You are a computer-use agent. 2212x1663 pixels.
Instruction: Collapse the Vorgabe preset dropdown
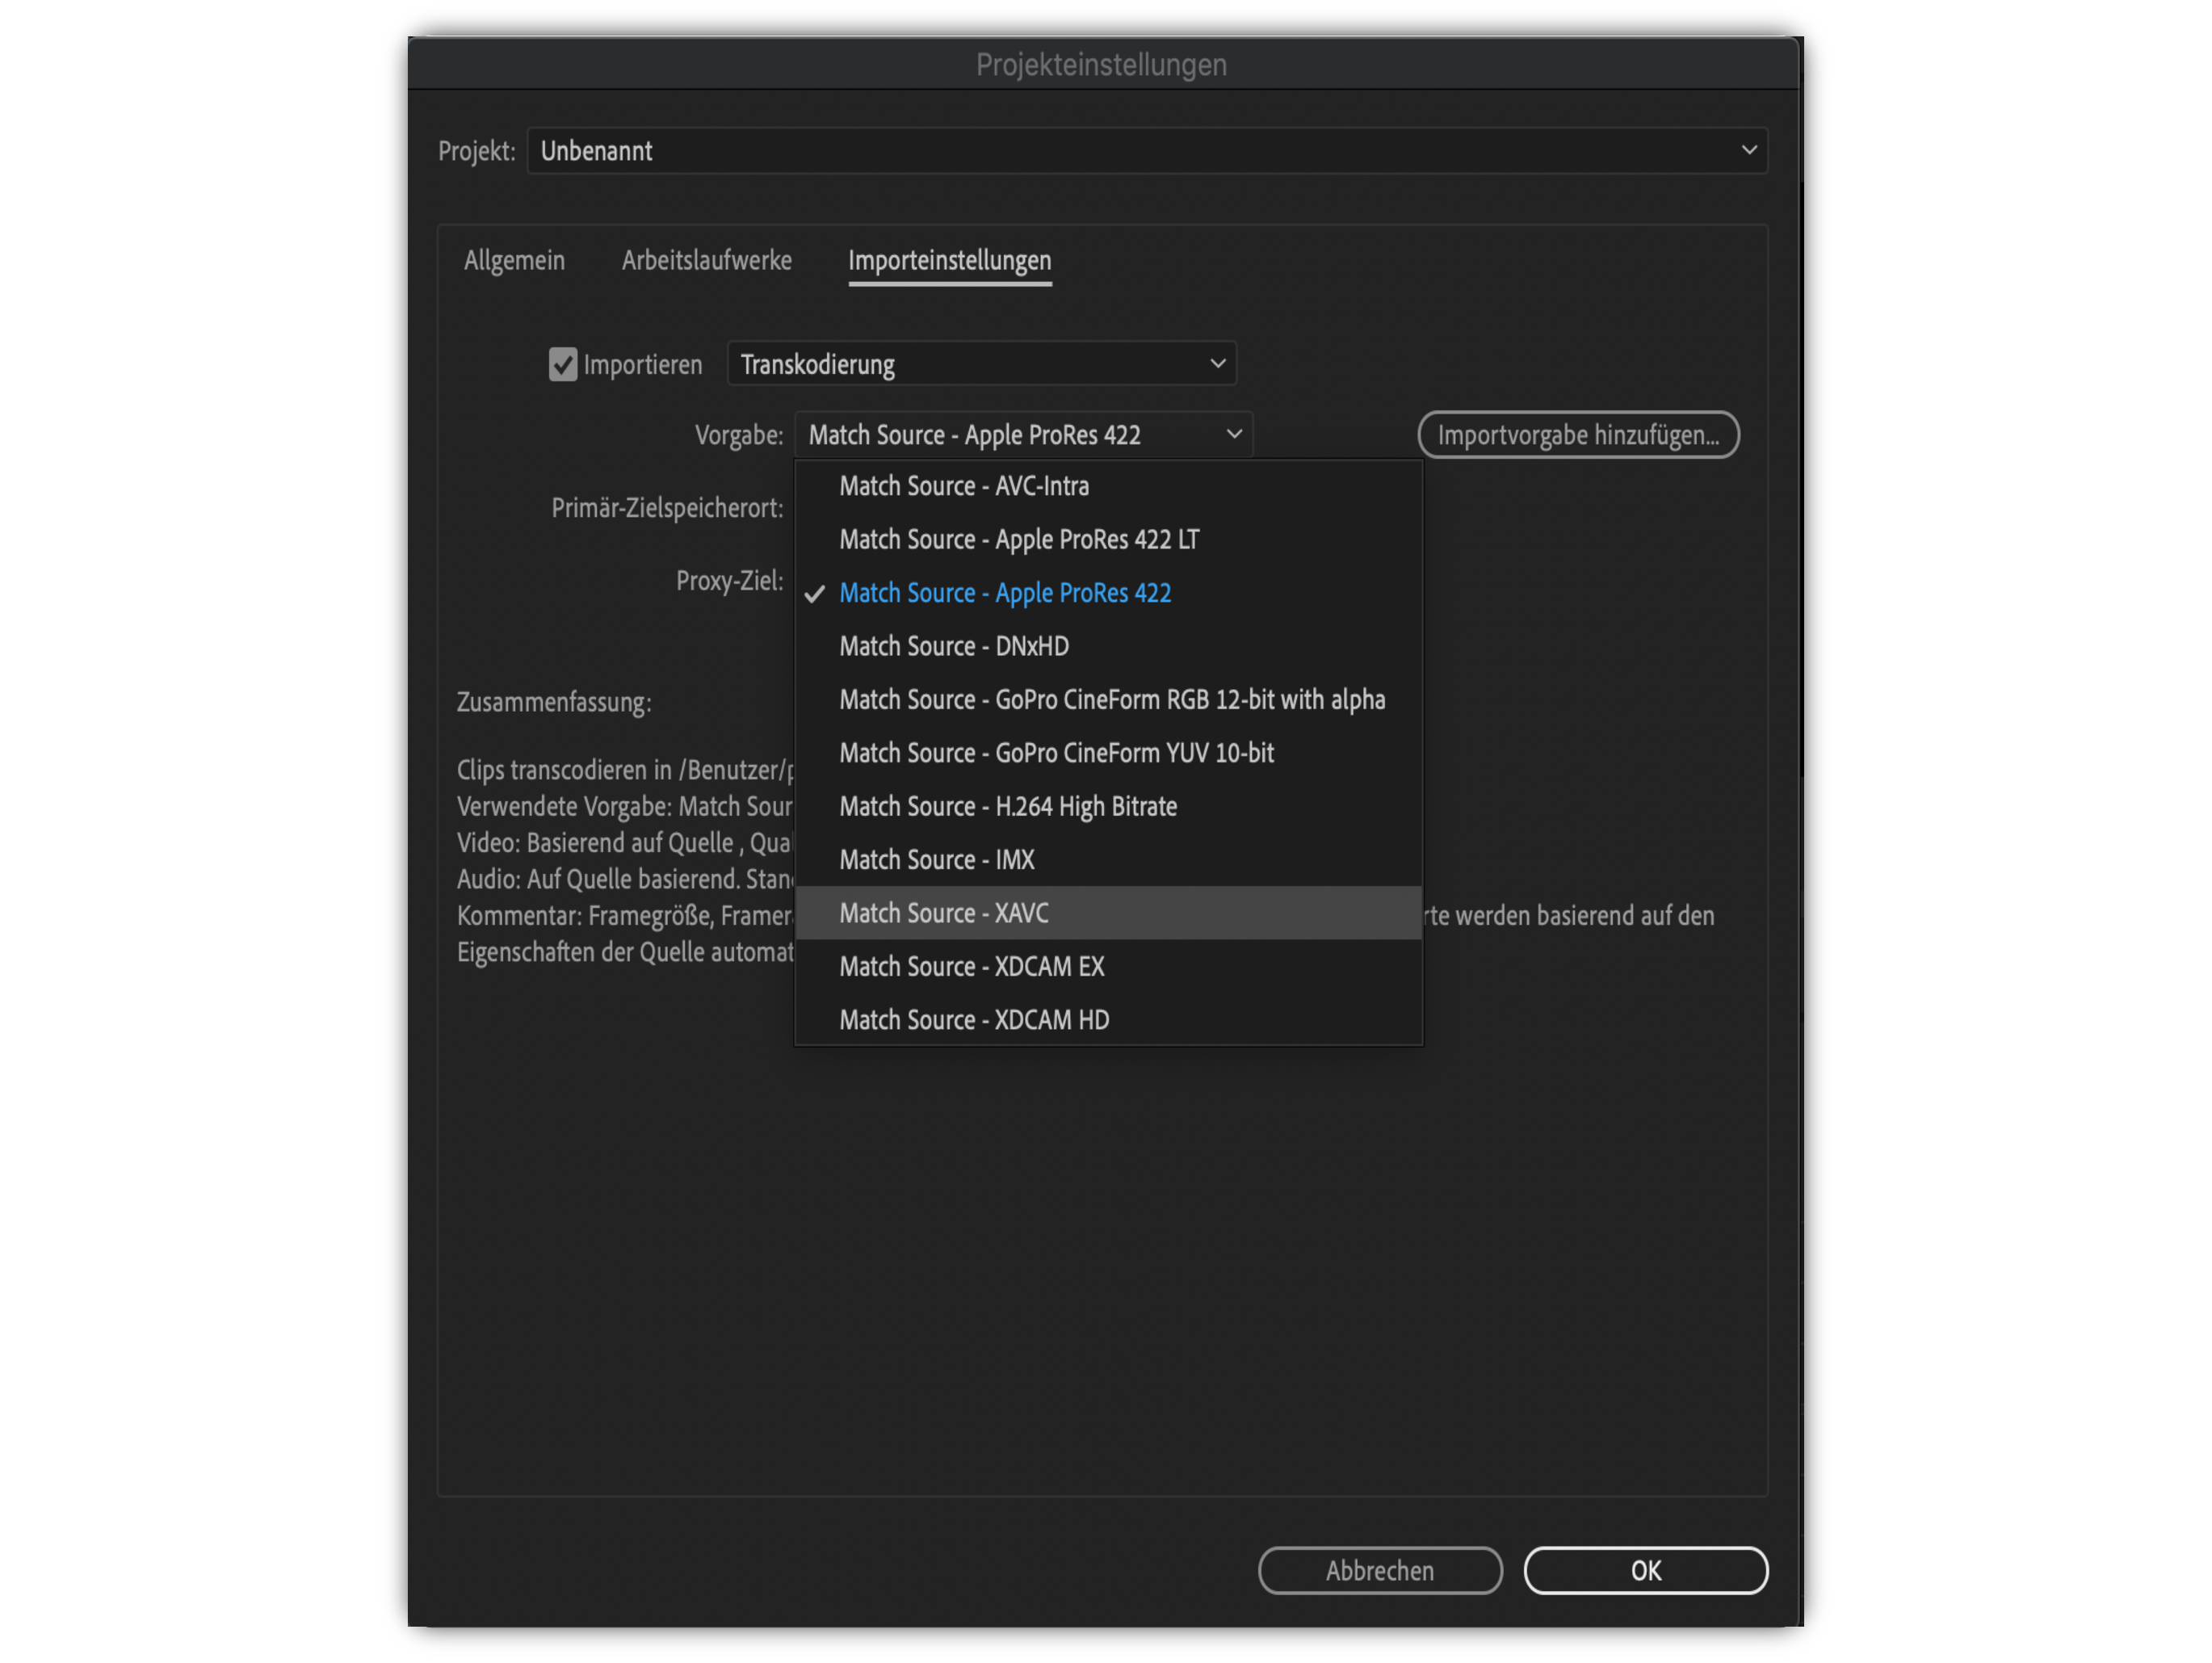[x=1023, y=435]
